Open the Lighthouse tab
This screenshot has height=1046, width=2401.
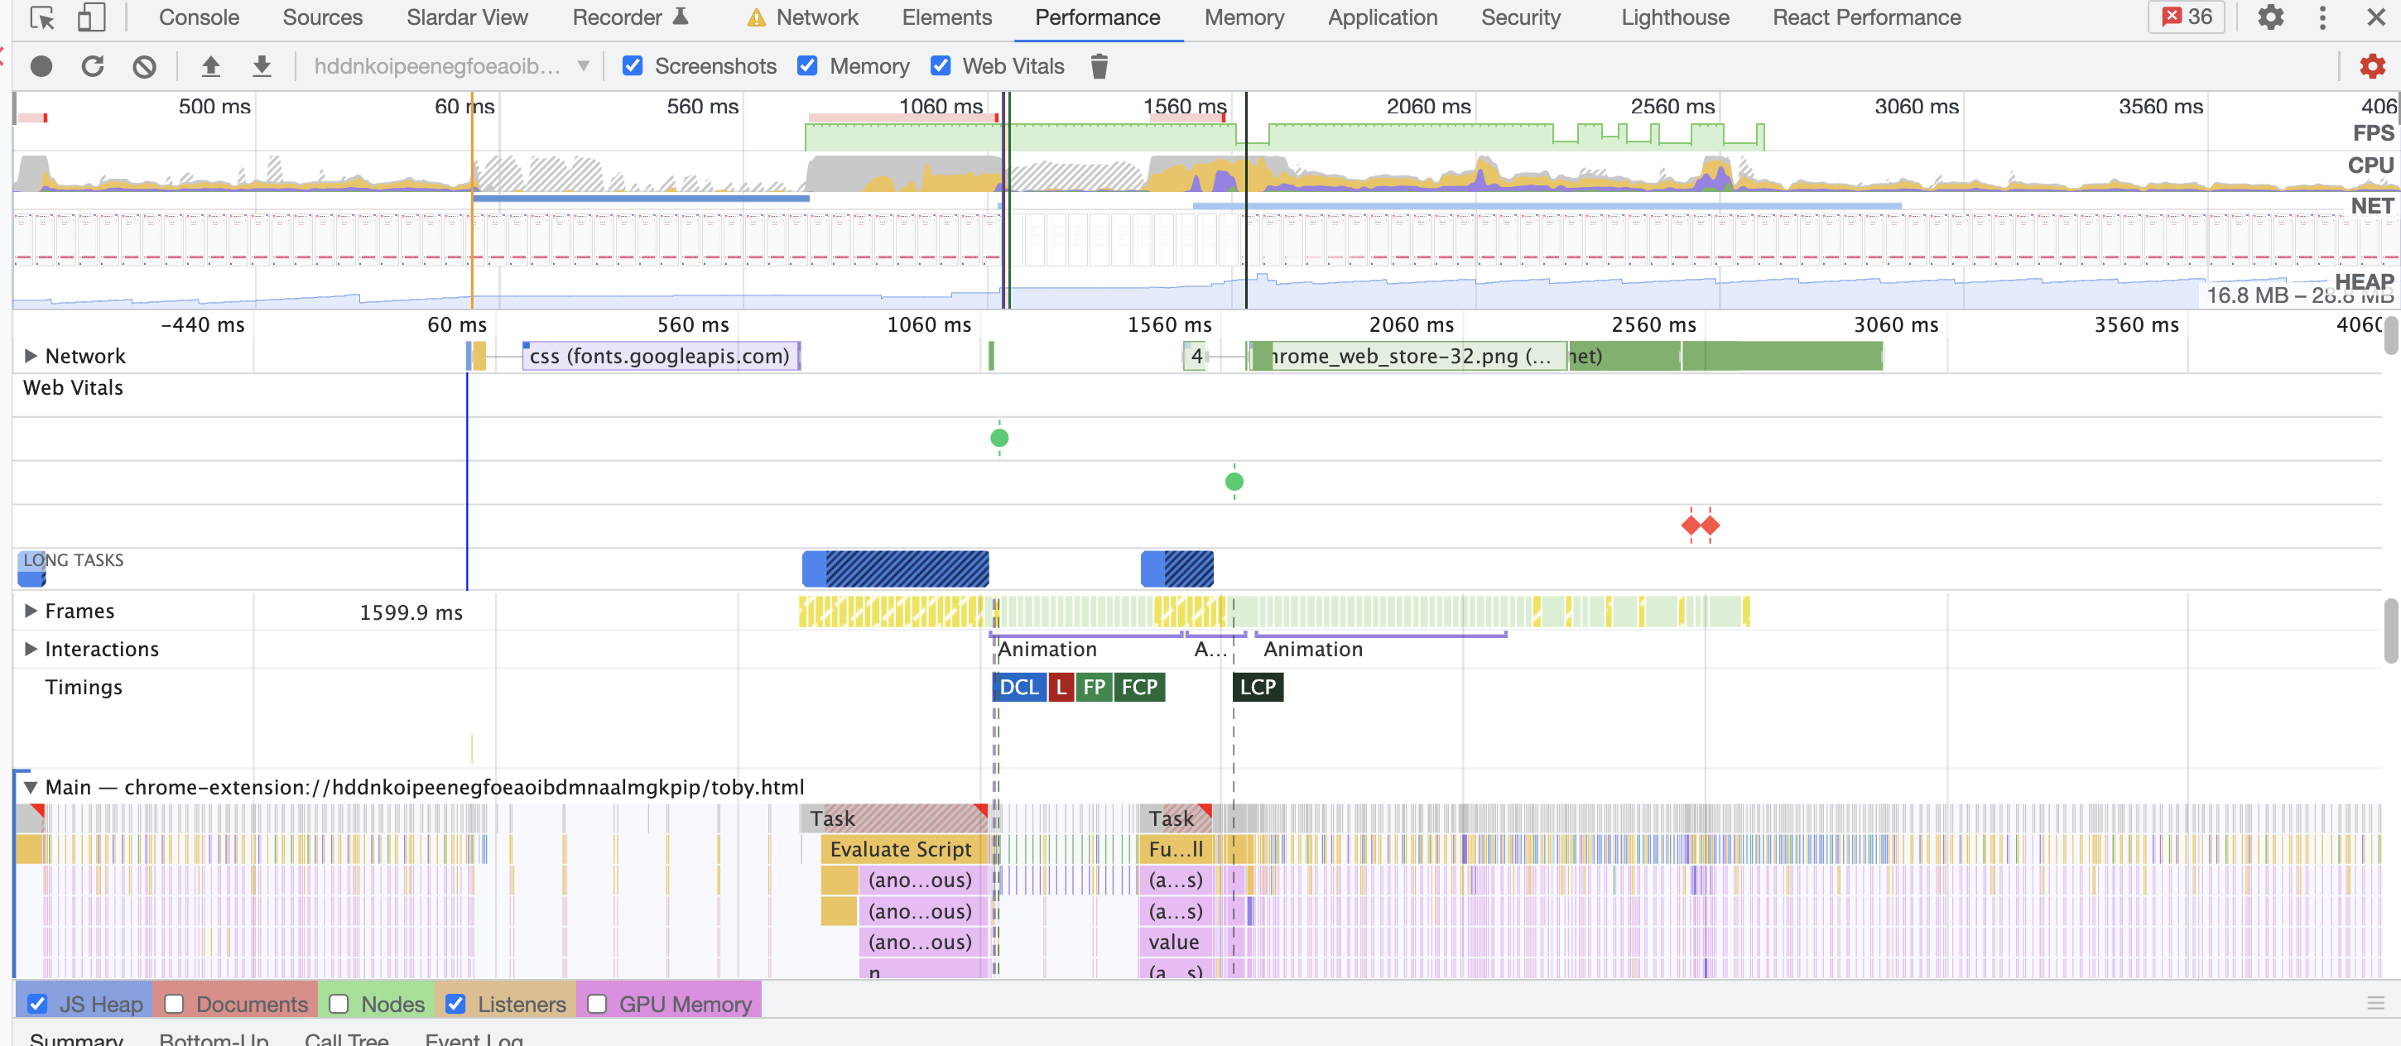(1675, 17)
